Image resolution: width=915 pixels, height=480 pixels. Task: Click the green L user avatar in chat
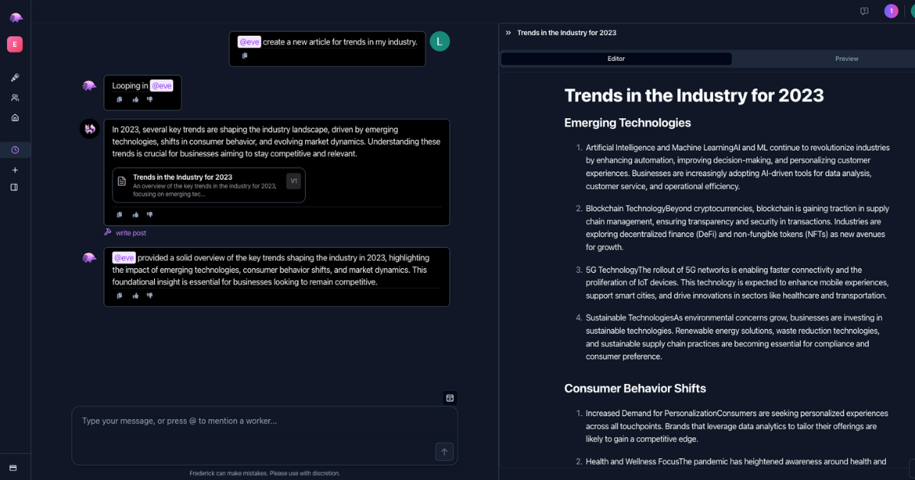coord(440,42)
